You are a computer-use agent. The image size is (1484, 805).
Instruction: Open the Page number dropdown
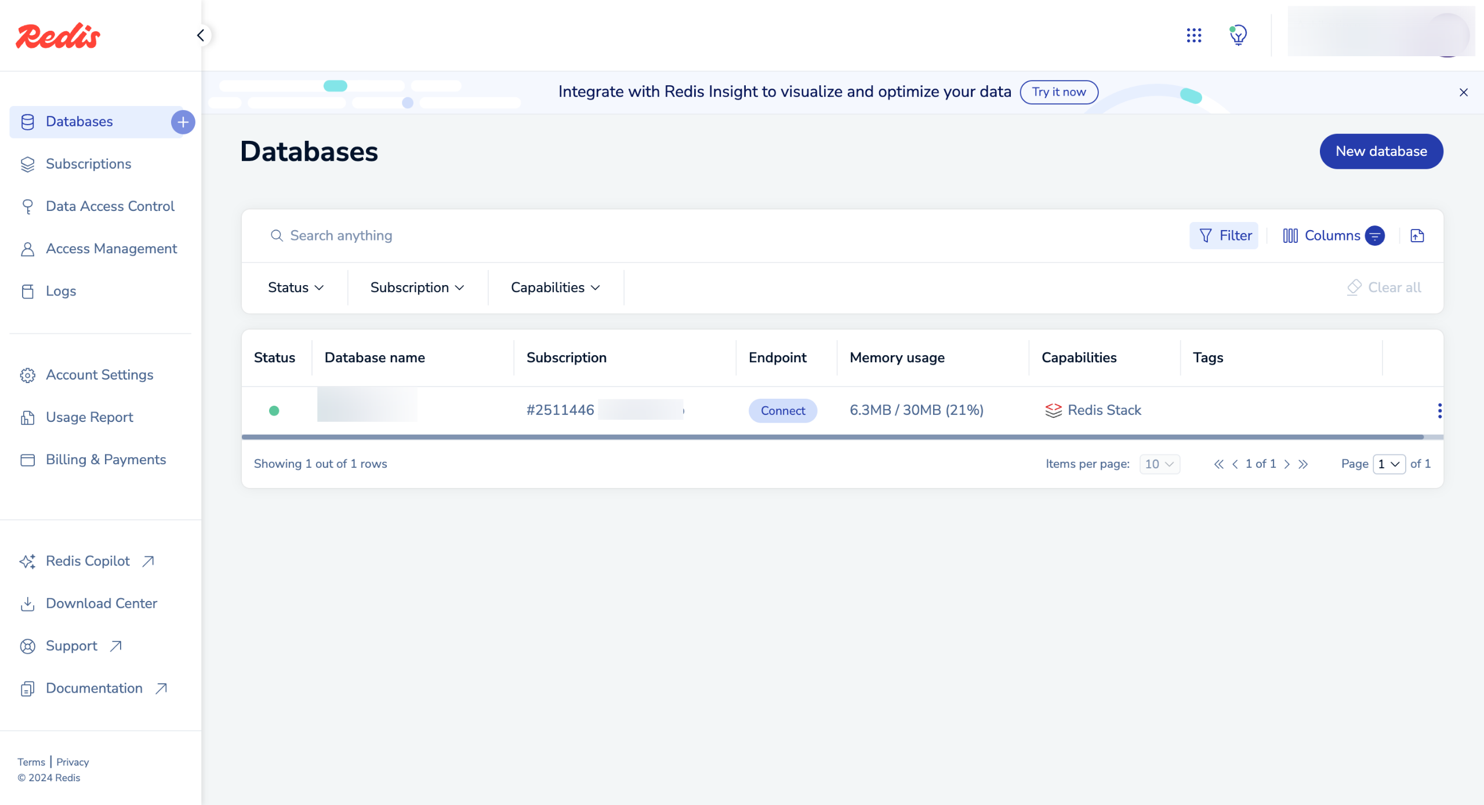[x=1389, y=464]
